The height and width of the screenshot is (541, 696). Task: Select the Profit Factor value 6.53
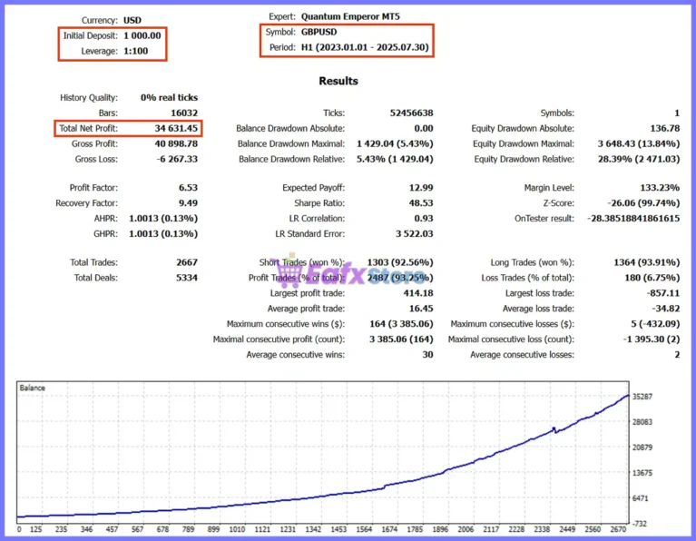(188, 188)
